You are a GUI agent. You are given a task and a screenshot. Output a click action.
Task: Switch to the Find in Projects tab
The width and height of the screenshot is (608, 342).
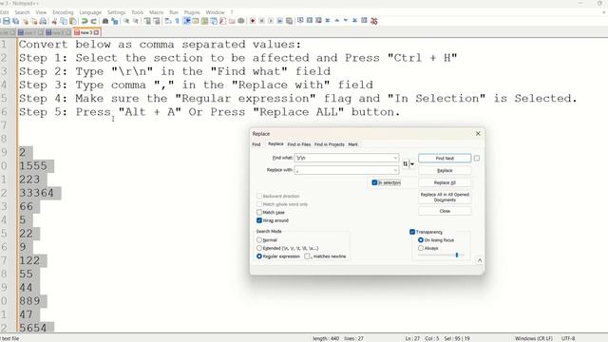coord(330,144)
